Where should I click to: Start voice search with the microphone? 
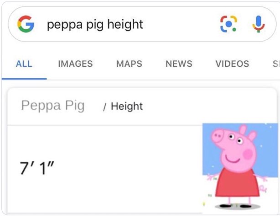click(x=259, y=24)
